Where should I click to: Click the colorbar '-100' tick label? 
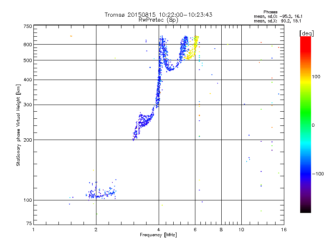pyautogui.click(x=318, y=174)
